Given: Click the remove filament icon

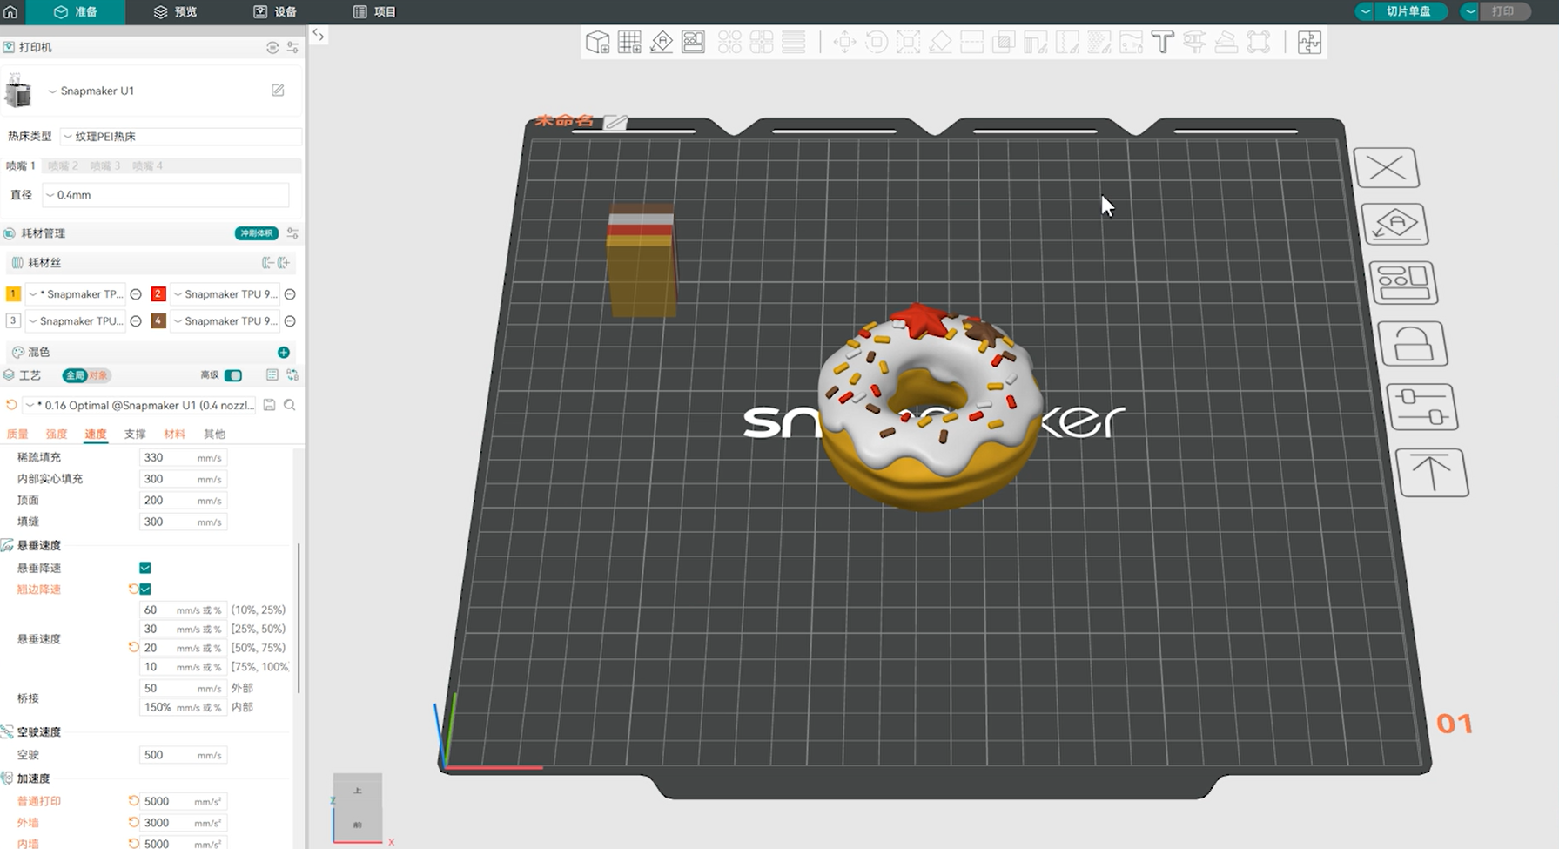Looking at the screenshot, I should [x=267, y=262].
